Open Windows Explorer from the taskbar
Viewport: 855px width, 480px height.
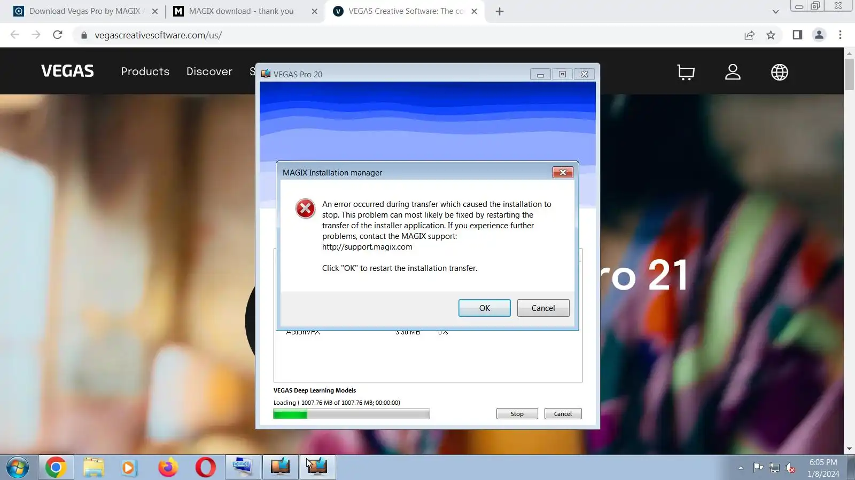pos(94,468)
